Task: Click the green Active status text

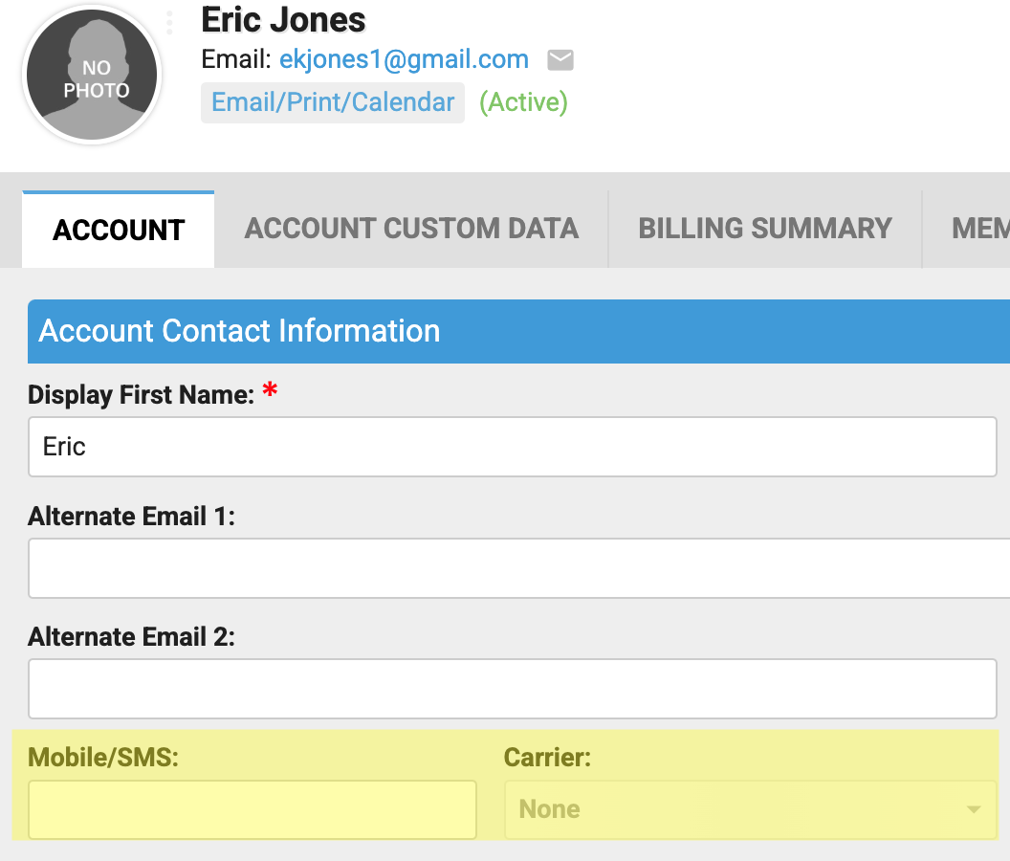Action: click(523, 102)
